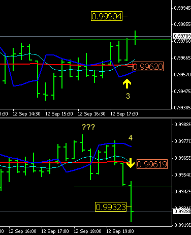
Task: Click the 0.99195 lower chart scale value
Action: tap(182, 225)
